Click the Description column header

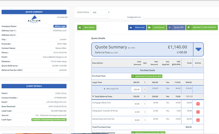click(98, 63)
